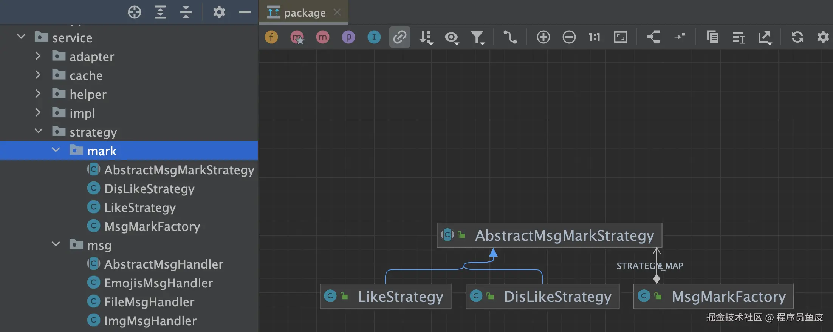Click MsgMarkFactory node in diagram

(x=714, y=297)
